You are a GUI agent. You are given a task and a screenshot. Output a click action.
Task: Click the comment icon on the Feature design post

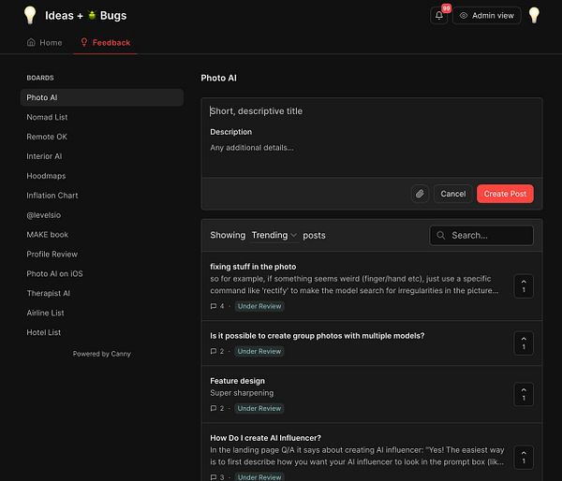pos(214,408)
